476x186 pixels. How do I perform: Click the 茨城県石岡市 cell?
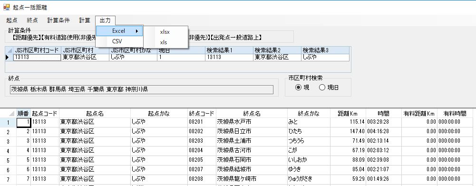[252, 160]
